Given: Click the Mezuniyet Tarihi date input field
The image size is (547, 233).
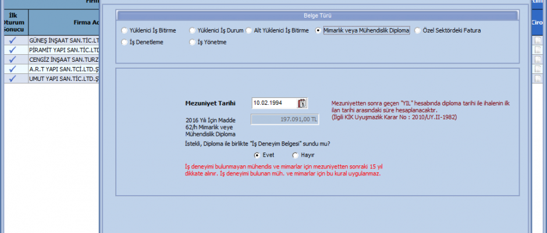Looking at the screenshot, I should pyautogui.click(x=273, y=103).
